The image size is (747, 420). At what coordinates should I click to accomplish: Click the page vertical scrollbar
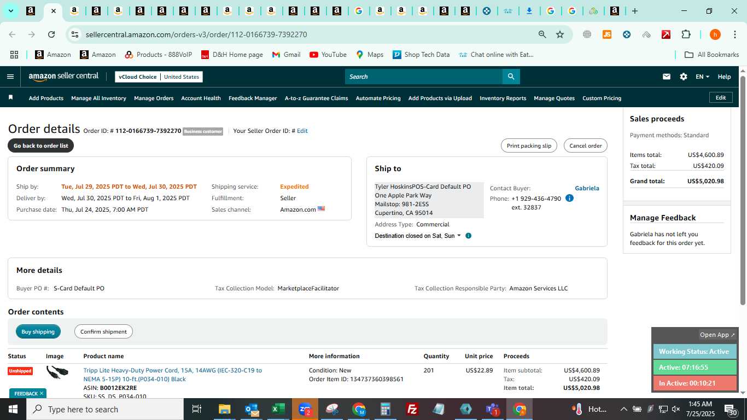(743, 190)
